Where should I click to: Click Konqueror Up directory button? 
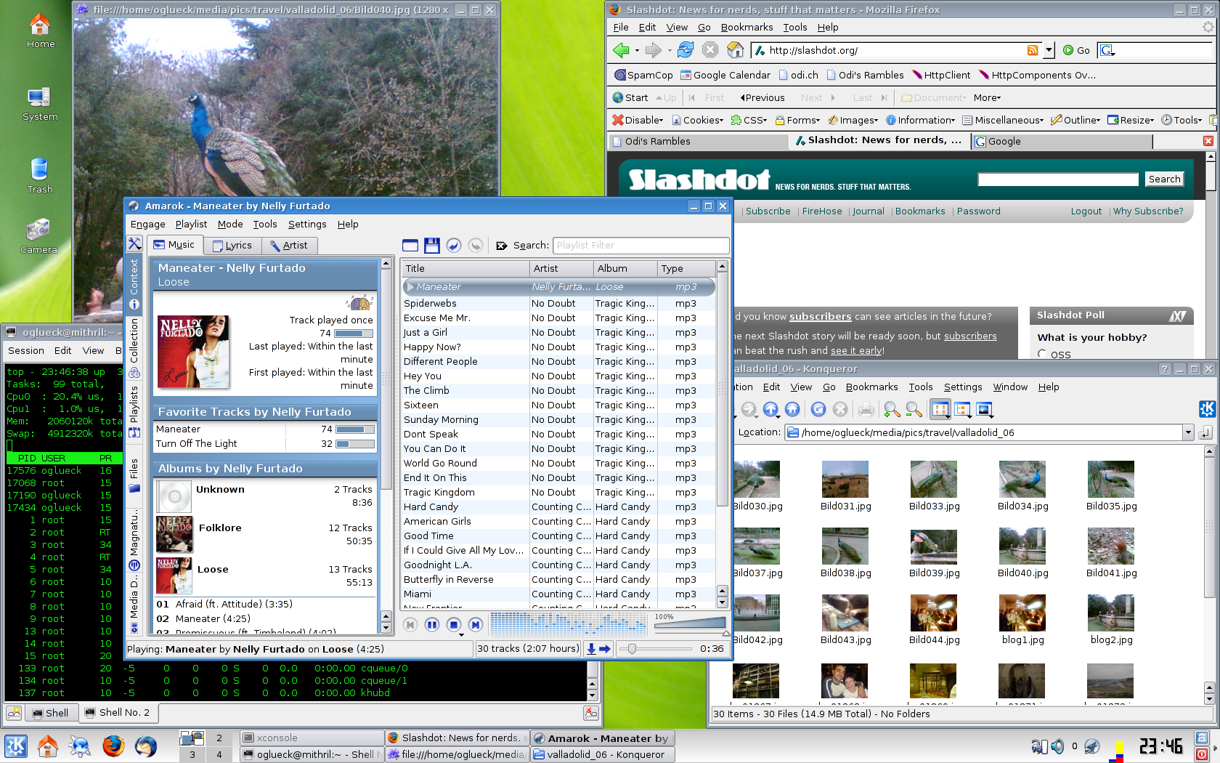770,409
